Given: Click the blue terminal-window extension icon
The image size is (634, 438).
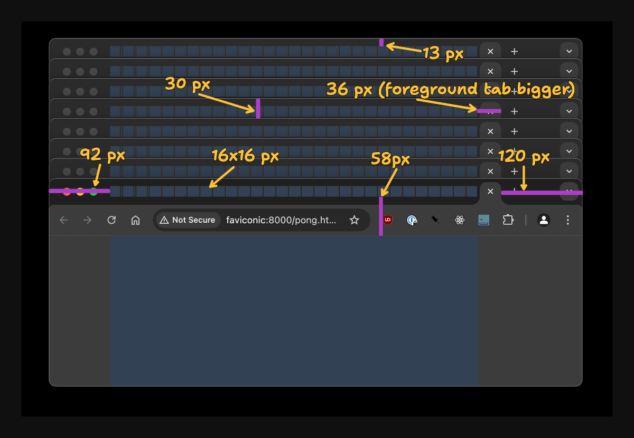Looking at the screenshot, I should (x=483, y=220).
